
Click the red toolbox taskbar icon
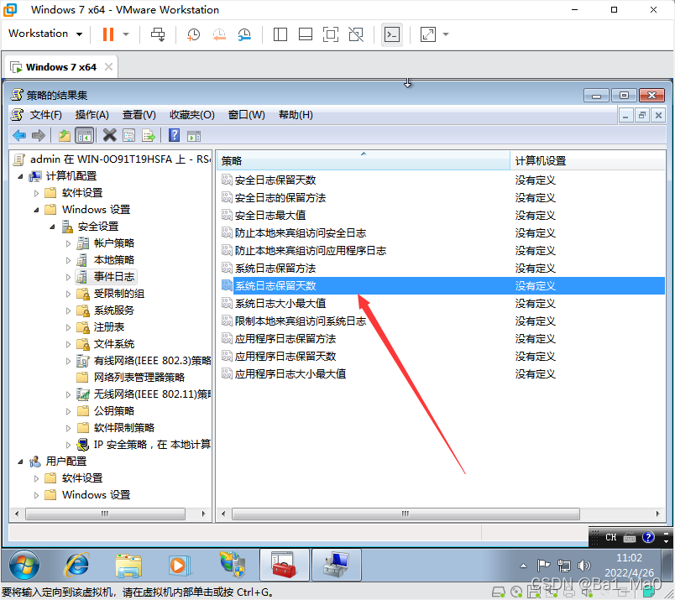tap(284, 565)
